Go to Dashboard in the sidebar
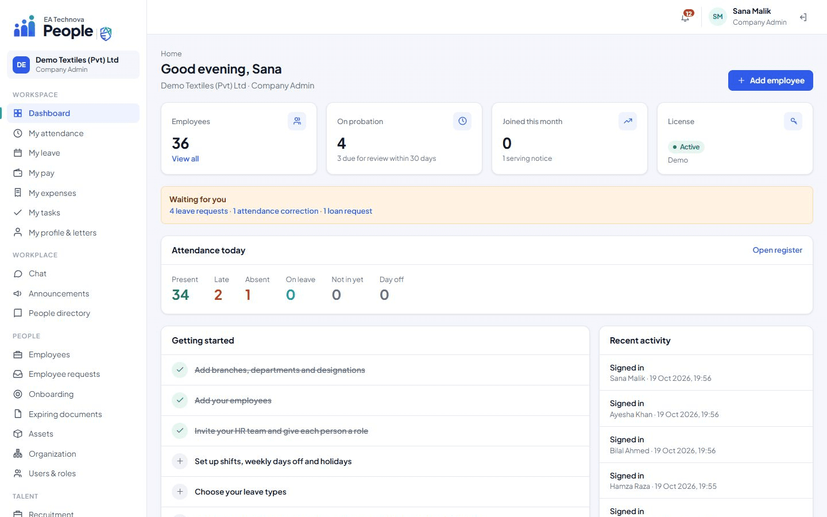This screenshot has width=827, height=517. coord(73,113)
